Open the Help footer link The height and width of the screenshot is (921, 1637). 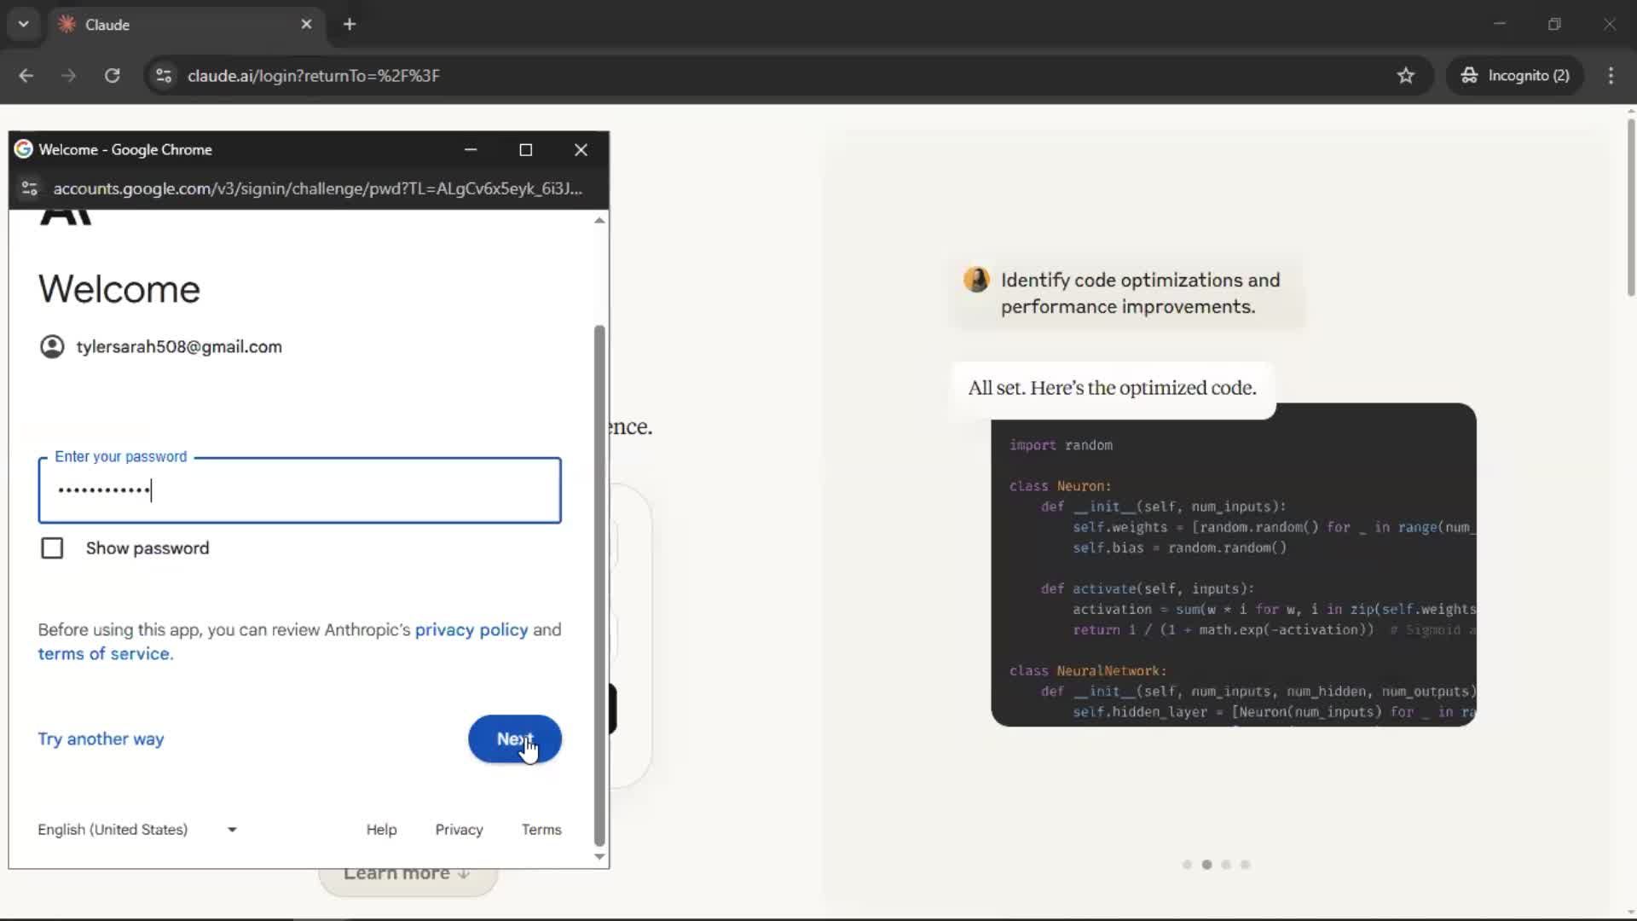click(381, 829)
